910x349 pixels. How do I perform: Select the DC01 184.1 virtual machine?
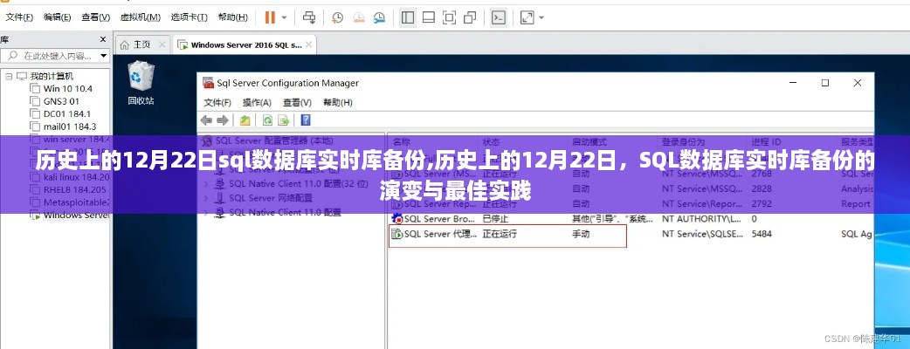tap(66, 114)
